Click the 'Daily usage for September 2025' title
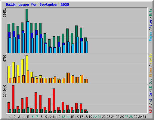The width and height of the screenshot is (154, 120). 37,4
